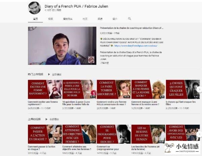Open the Playlists tab

(x=68, y=19)
